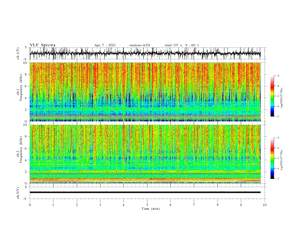Click the "station=ATH" header label

coord(140,45)
